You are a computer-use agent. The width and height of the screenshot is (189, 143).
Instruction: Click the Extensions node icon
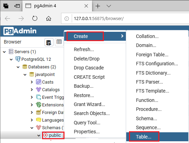pos(39,105)
